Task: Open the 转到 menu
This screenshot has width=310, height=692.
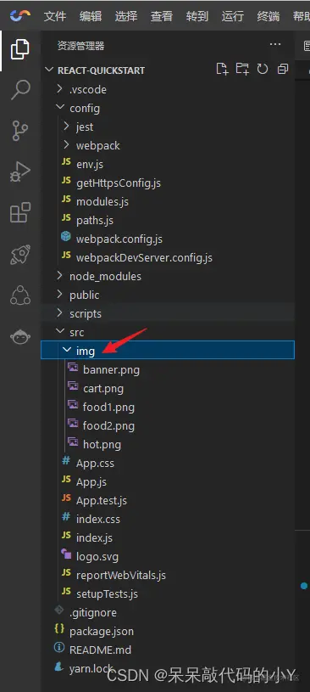Action: [197, 16]
